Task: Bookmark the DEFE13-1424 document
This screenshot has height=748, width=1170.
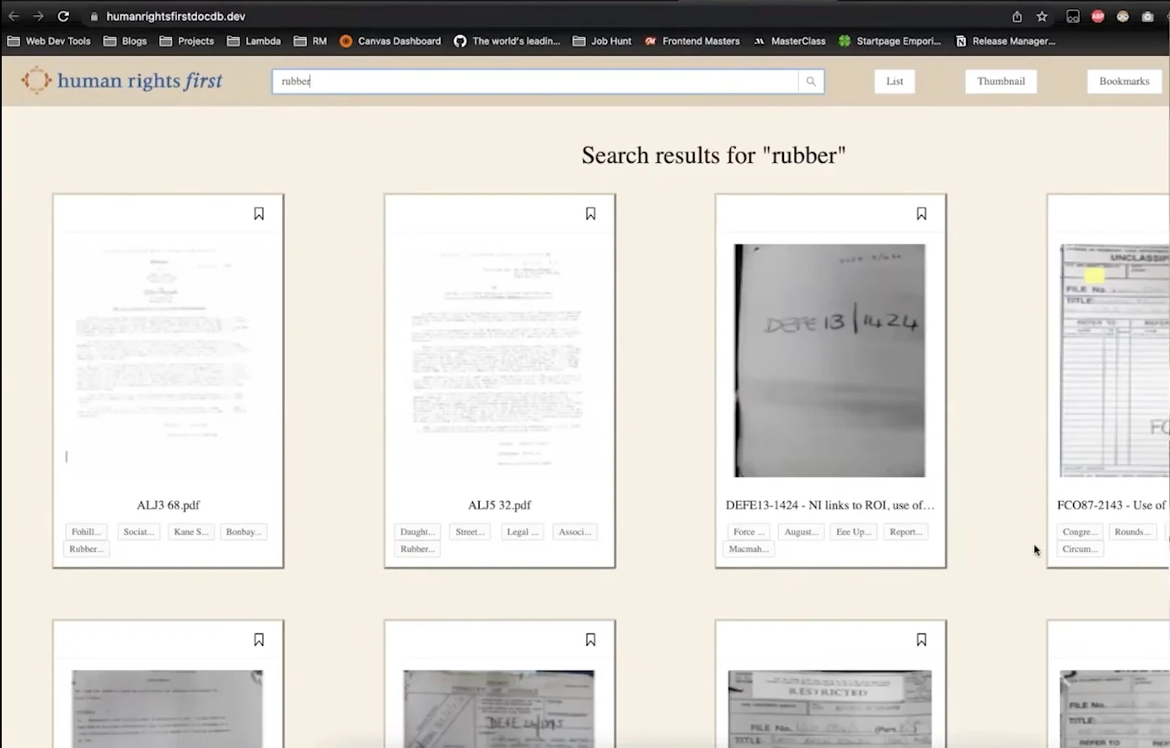Action: point(921,213)
